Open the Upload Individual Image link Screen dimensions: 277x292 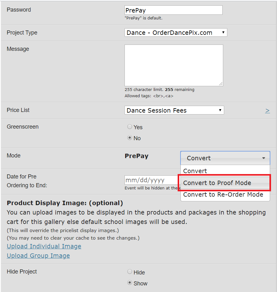44,246
